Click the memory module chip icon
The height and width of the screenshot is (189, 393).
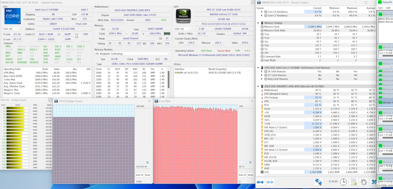click(167, 34)
